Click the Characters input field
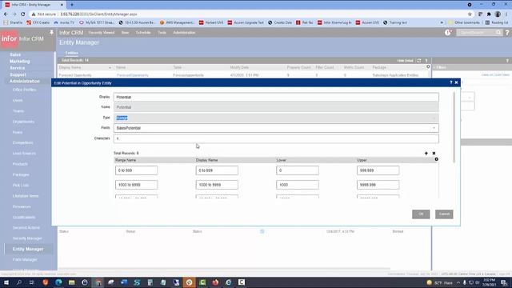 pyautogui.click(x=276, y=138)
